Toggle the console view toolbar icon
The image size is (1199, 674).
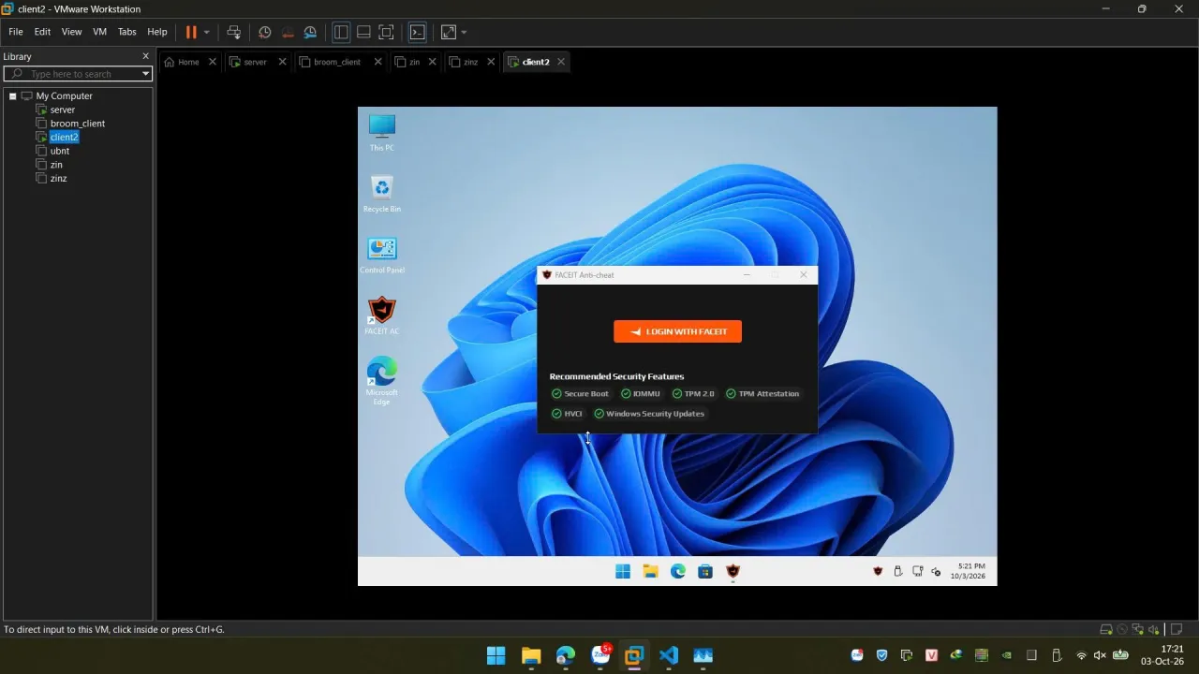click(x=418, y=32)
